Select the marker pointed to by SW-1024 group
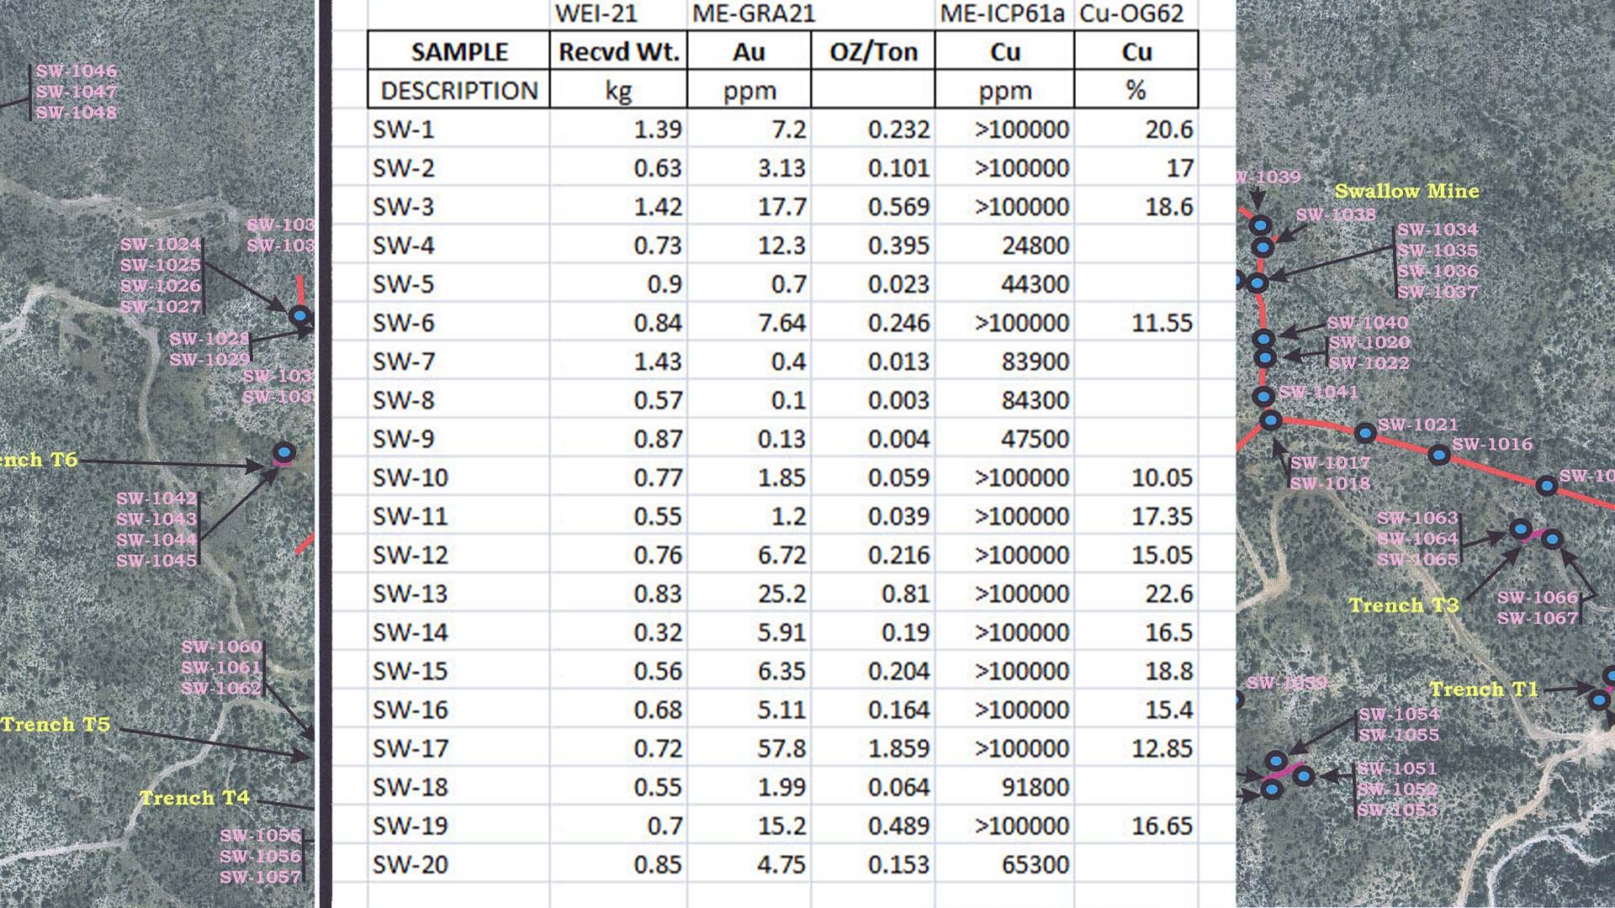Viewport: 1615px width, 908px height. pyautogui.click(x=299, y=316)
